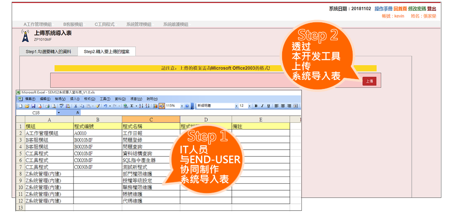449x214 pixels.
Task: Click the Excel Help question mark icon
Action: click(x=187, y=106)
